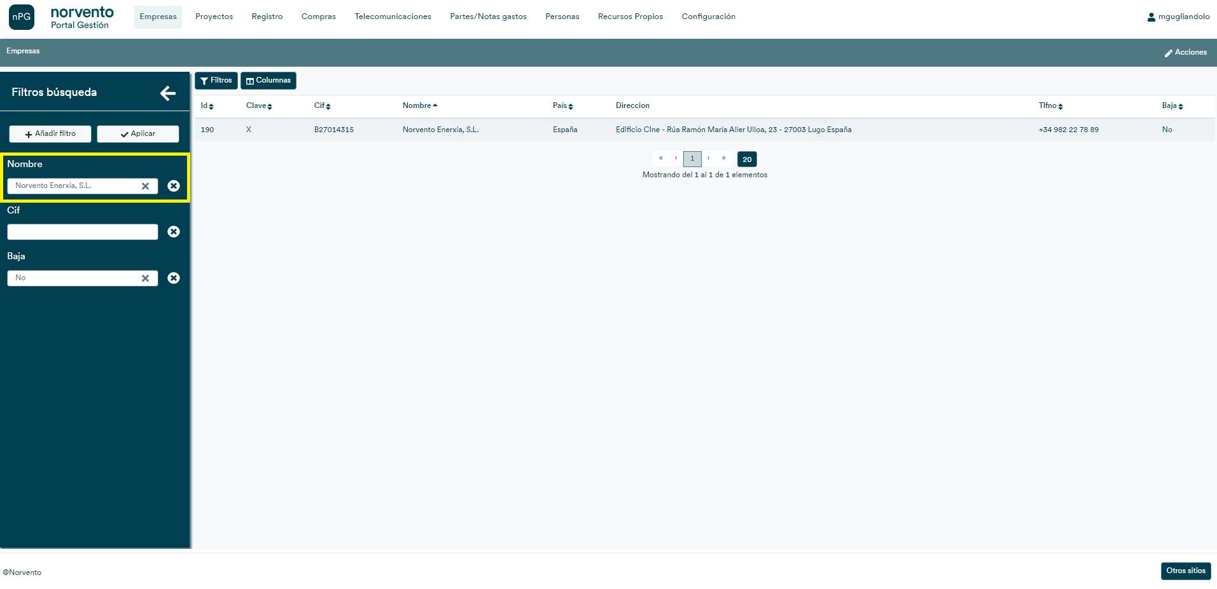Sort table by País column
Viewport: 1217px width, 589px height.
(x=563, y=106)
